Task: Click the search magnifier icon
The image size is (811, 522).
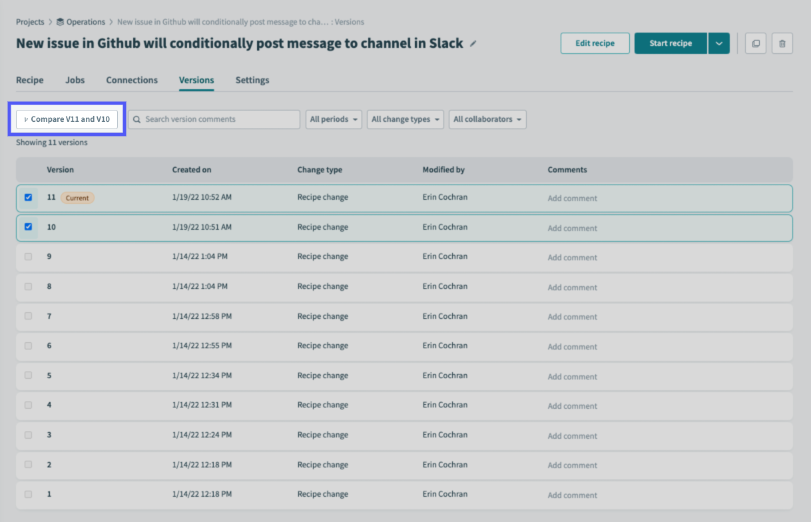Action: (x=137, y=119)
